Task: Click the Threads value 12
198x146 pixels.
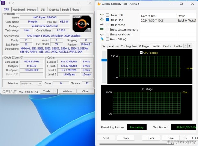Action: tap(87, 83)
